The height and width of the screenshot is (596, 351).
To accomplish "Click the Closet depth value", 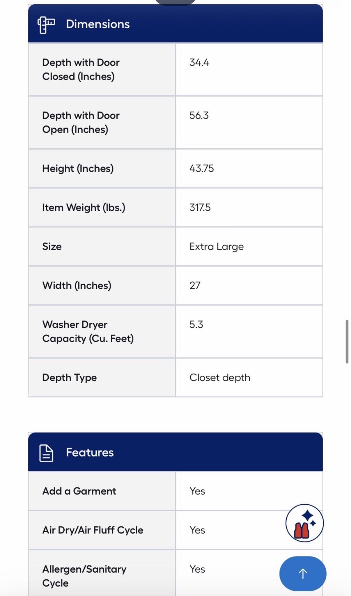I will point(220,378).
